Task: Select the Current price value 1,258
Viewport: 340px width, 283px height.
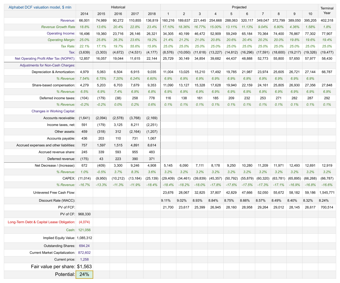Action: click(x=84, y=260)
